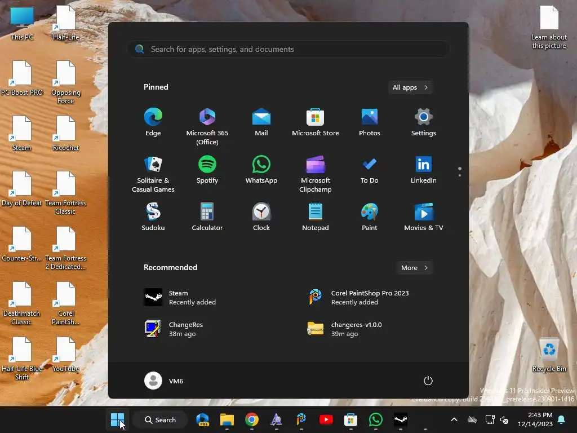This screenshot has height=433, width=577.
Task: Launch Microsoft Clipchamp
Action: coord(316,174)
